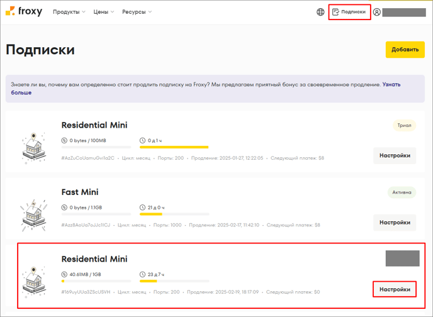Click the 40.61MB / 1GB usage text
This screenshot has height=317, width=433.
point(86,274)
